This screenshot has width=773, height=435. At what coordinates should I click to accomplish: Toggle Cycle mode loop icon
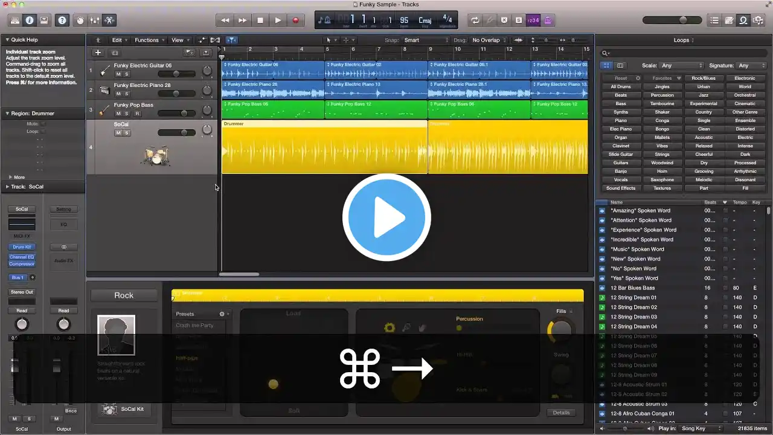coord(475,20)
